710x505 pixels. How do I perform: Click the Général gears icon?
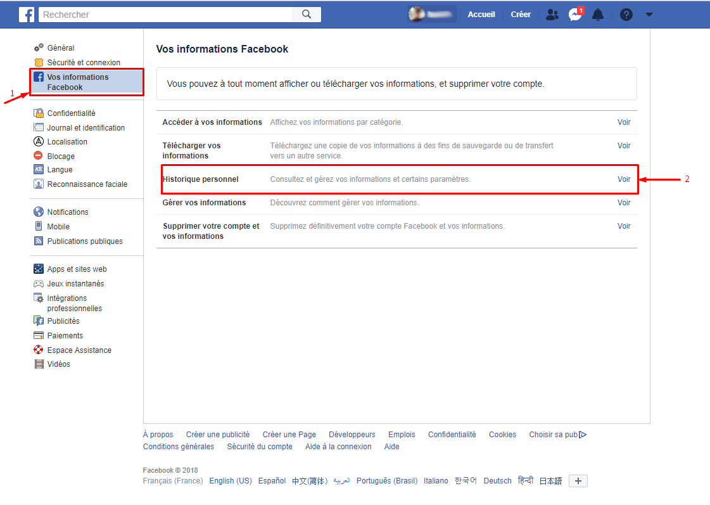click(x=39, y=48)
